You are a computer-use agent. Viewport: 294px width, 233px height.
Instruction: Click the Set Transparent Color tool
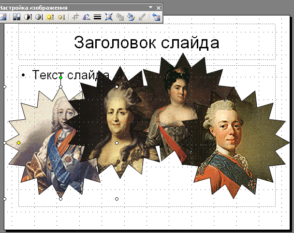tap(142, 17)
